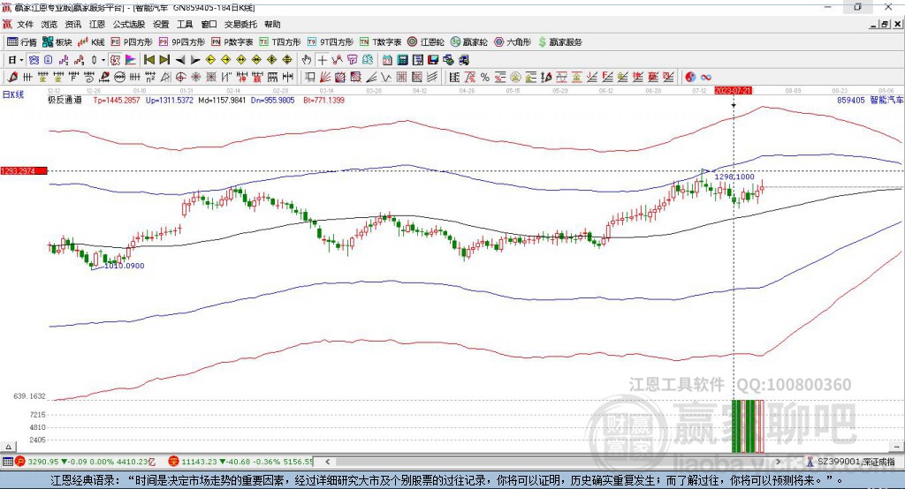
Task: Click the save diskette icon
Action: point(433,60)
